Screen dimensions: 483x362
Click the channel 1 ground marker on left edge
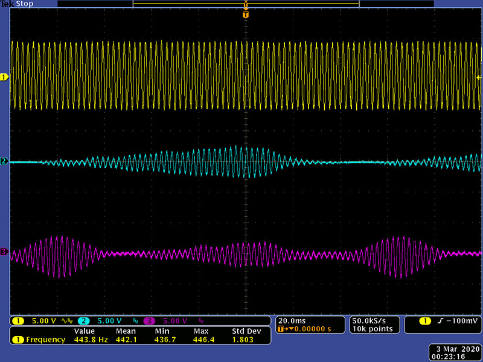click(x=4, y=77)
